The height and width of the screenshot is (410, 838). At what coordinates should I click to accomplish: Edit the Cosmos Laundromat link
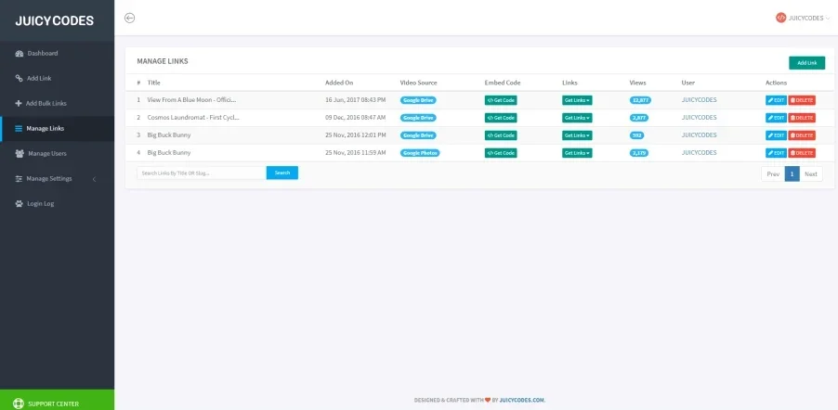click(776, 118)
